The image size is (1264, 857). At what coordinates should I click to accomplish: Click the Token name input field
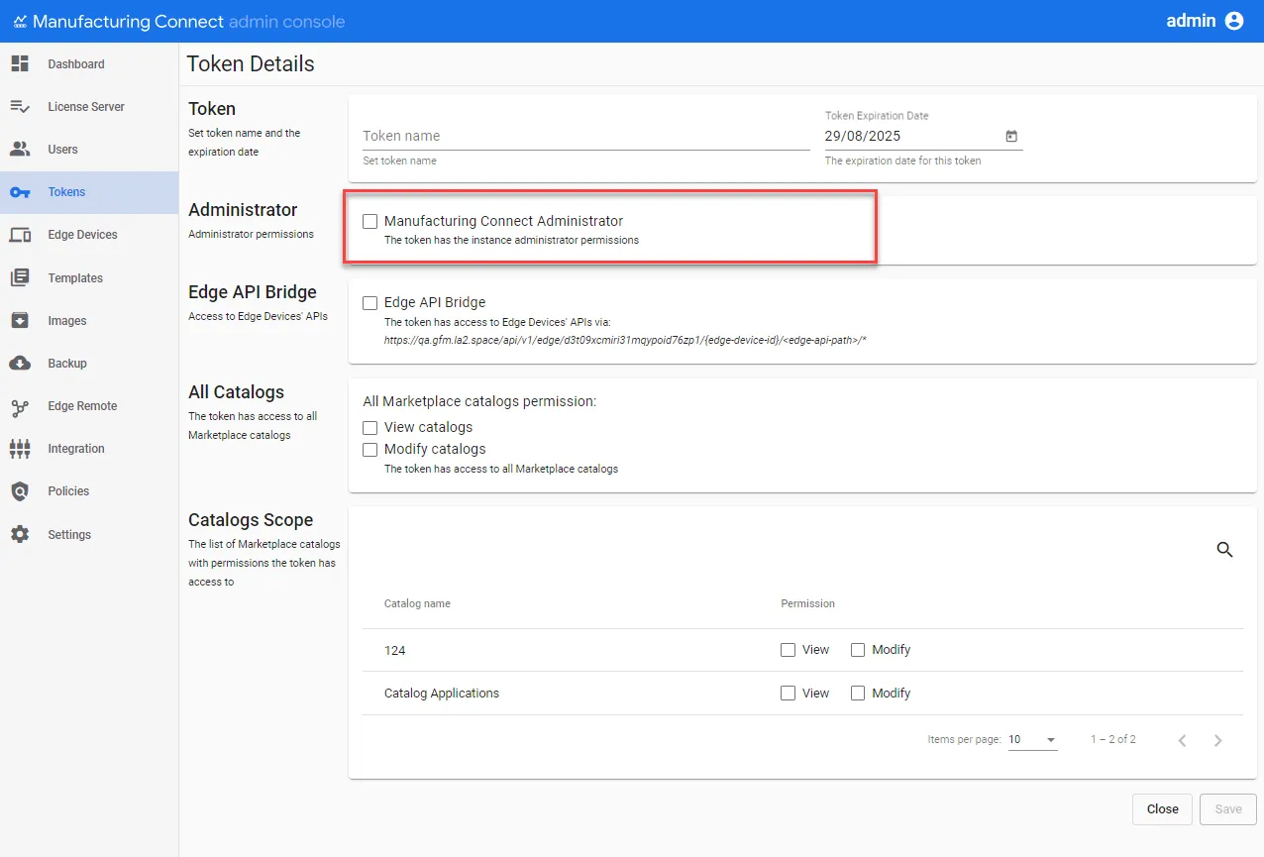(x=586, y=137)
